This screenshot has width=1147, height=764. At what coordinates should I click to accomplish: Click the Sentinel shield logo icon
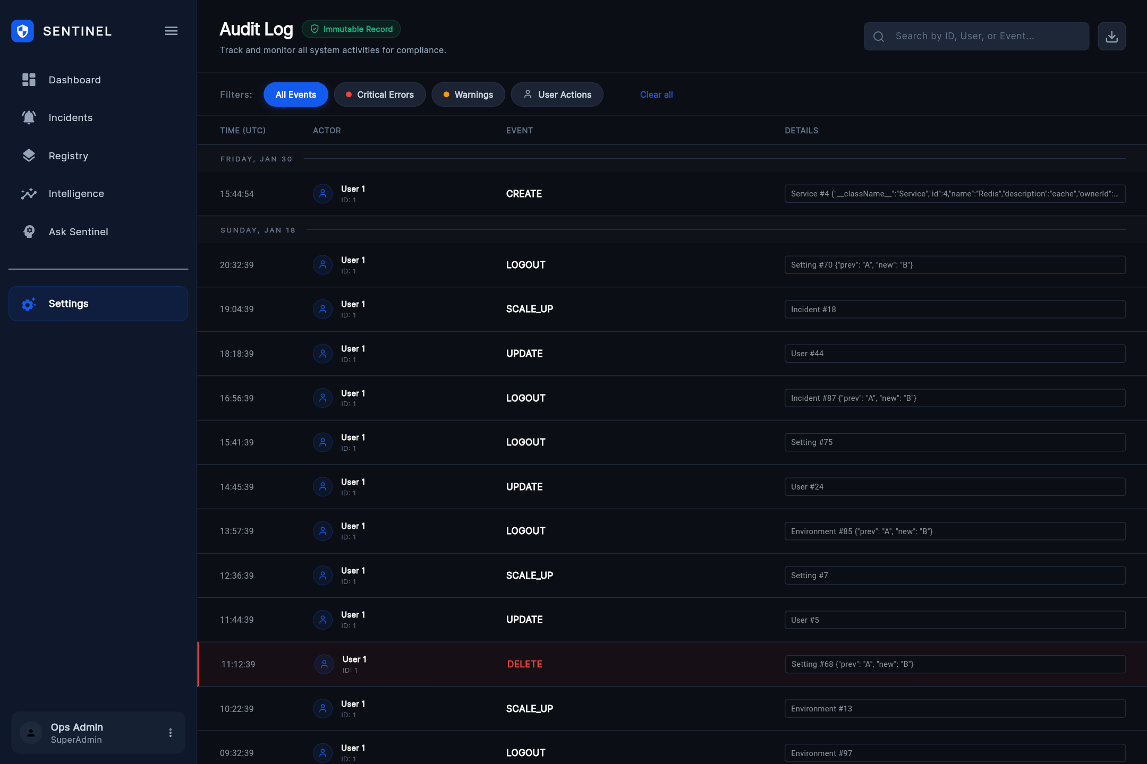pyautogui.click(x=22, y=31)
